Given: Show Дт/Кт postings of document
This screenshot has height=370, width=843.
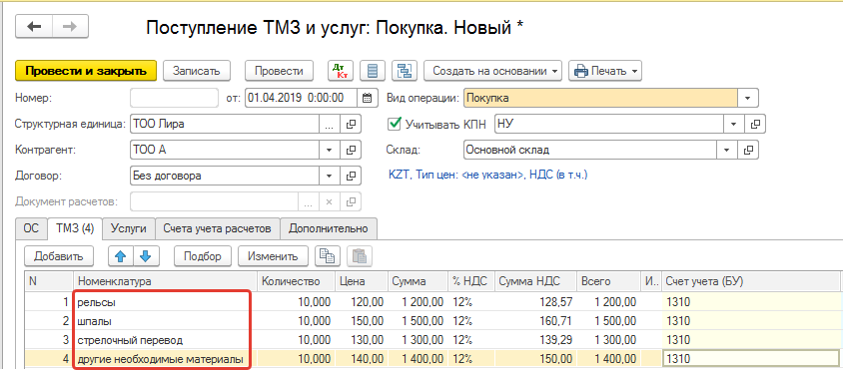Looking at the screenshot, I should (340, 71).
